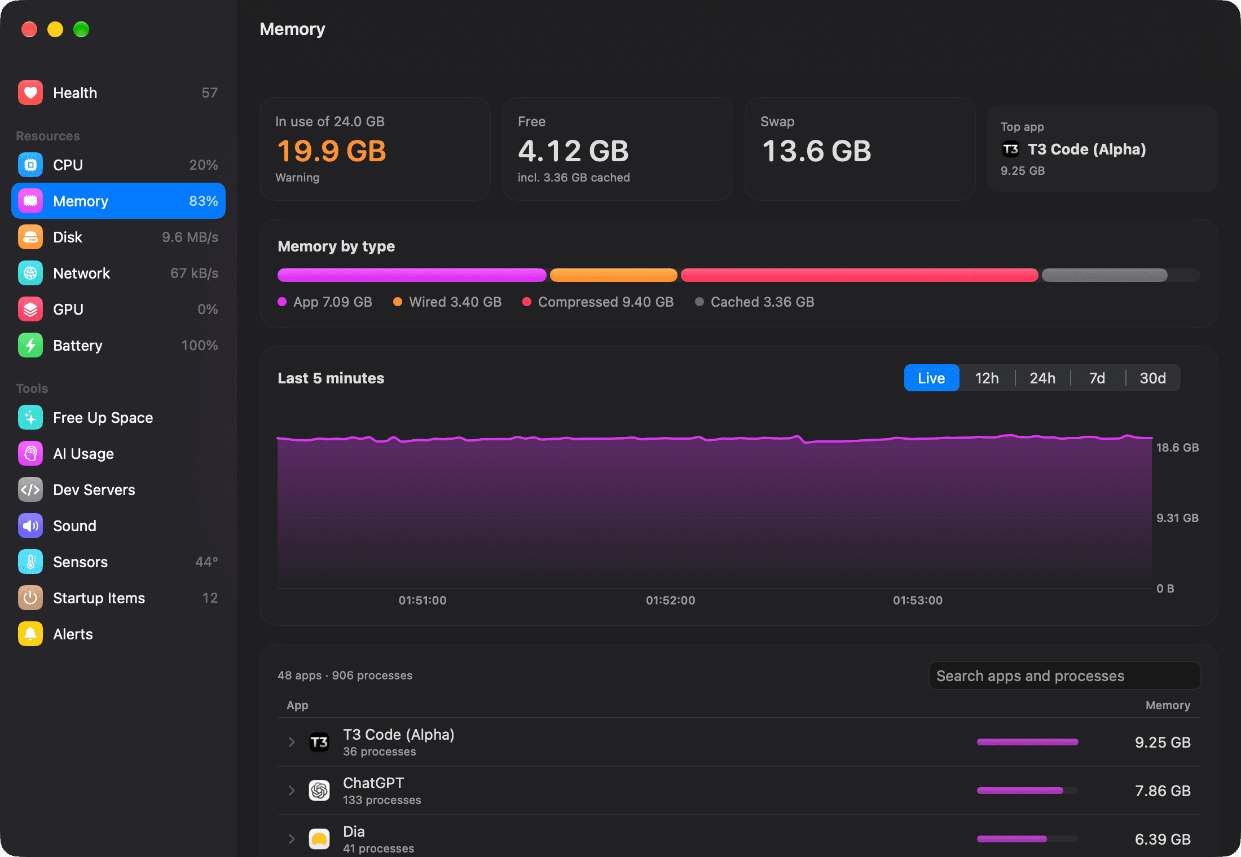Select the AI Usage brain icon
This screenshot has height=857, width=1241.
[x=30, y=454]
